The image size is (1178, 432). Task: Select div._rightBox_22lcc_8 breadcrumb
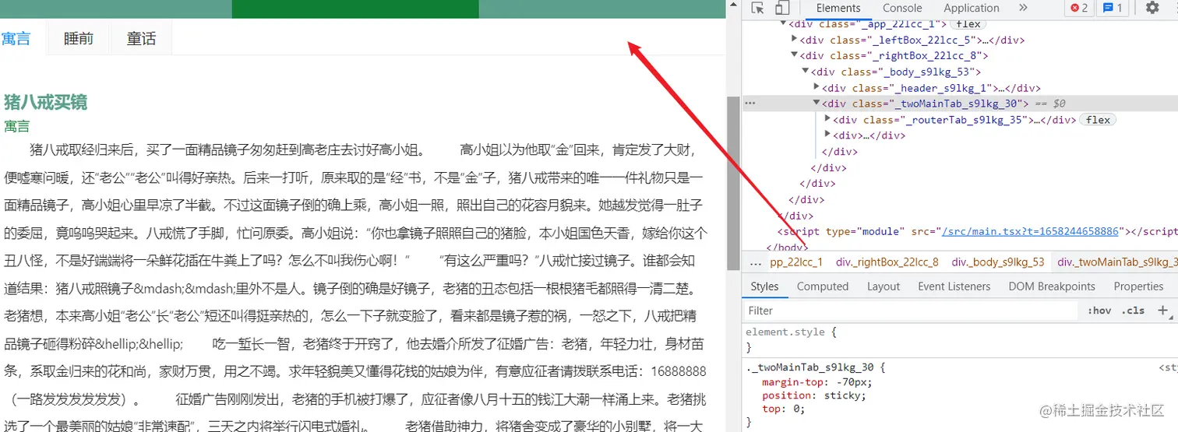pos(887,262)
